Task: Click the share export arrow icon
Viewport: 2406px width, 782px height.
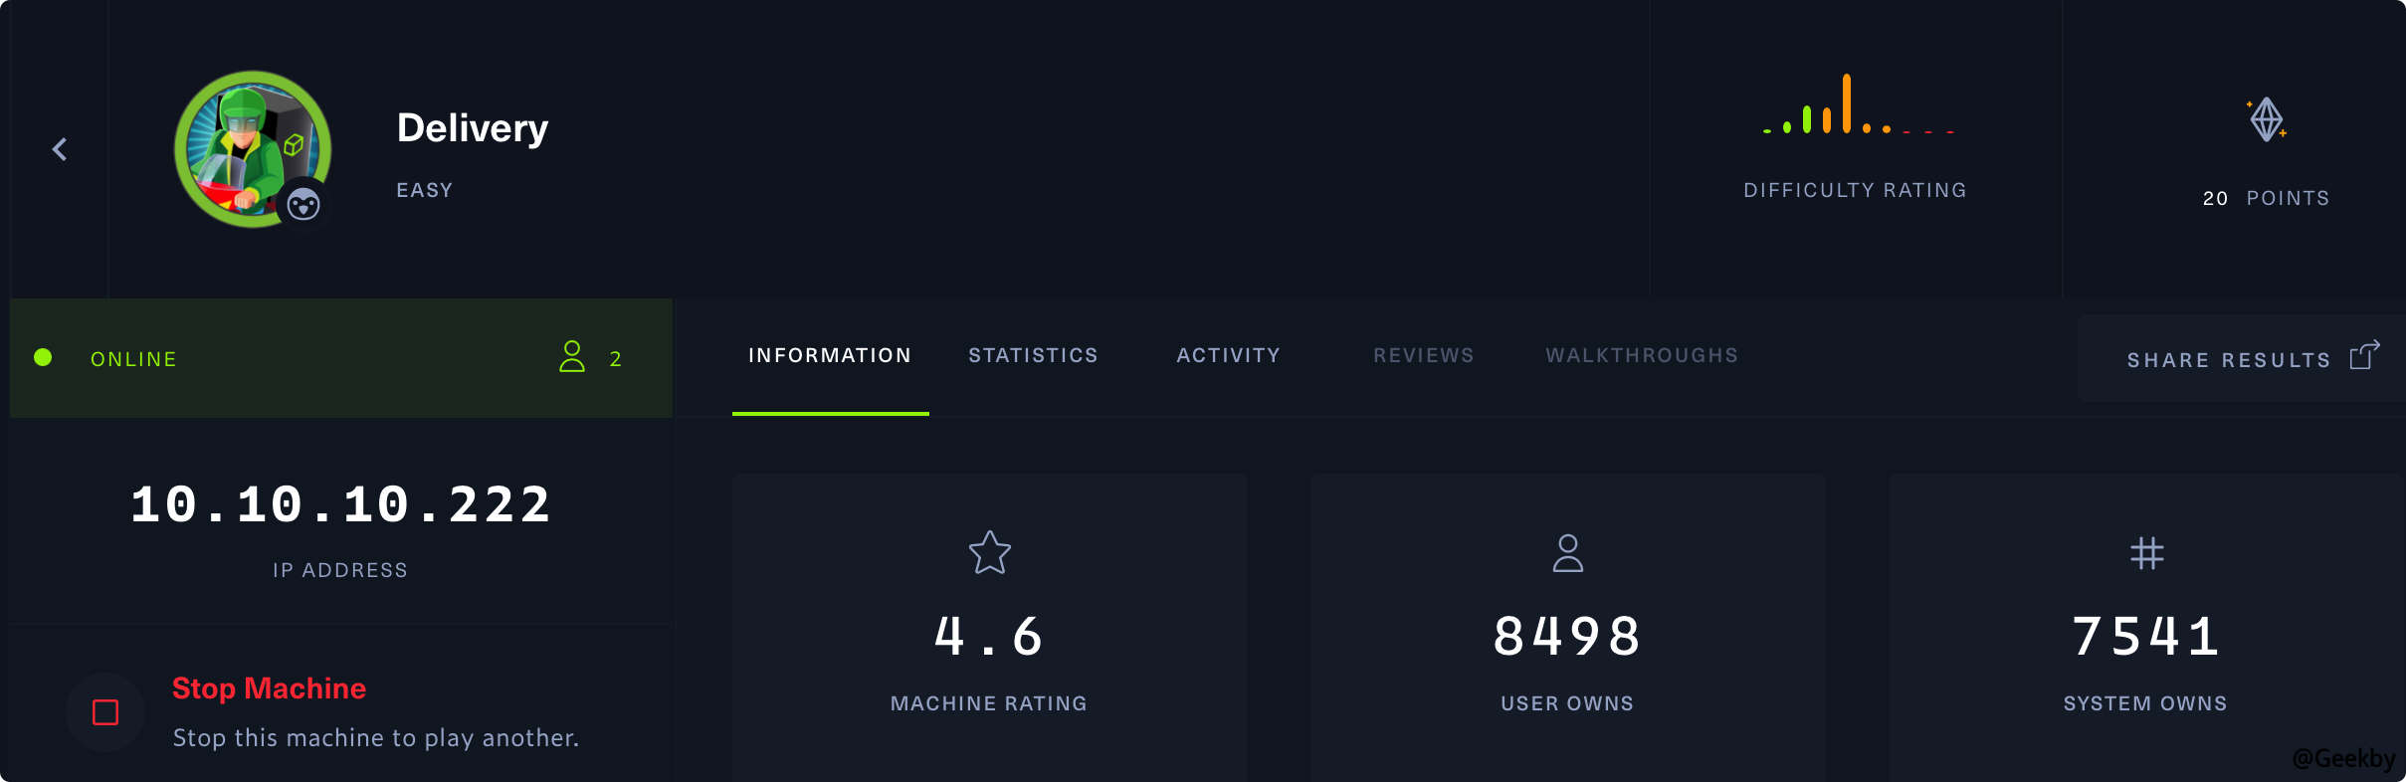Action: click(2364, 355)
